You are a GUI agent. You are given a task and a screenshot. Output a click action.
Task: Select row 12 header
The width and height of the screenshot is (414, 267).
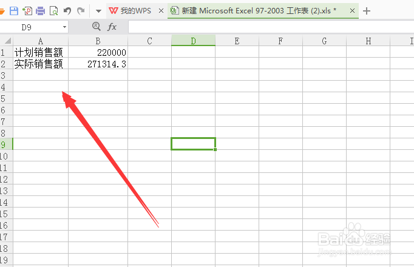pyautogui.click(x=6, y=179)
